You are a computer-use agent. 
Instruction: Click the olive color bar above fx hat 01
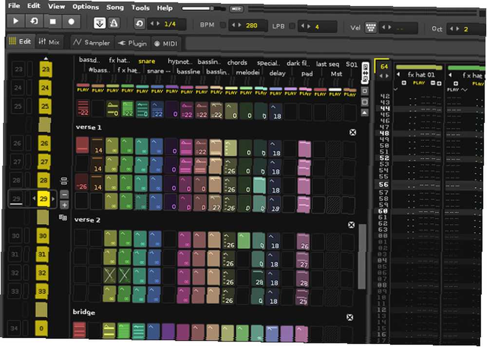click(x=419, y=67)
